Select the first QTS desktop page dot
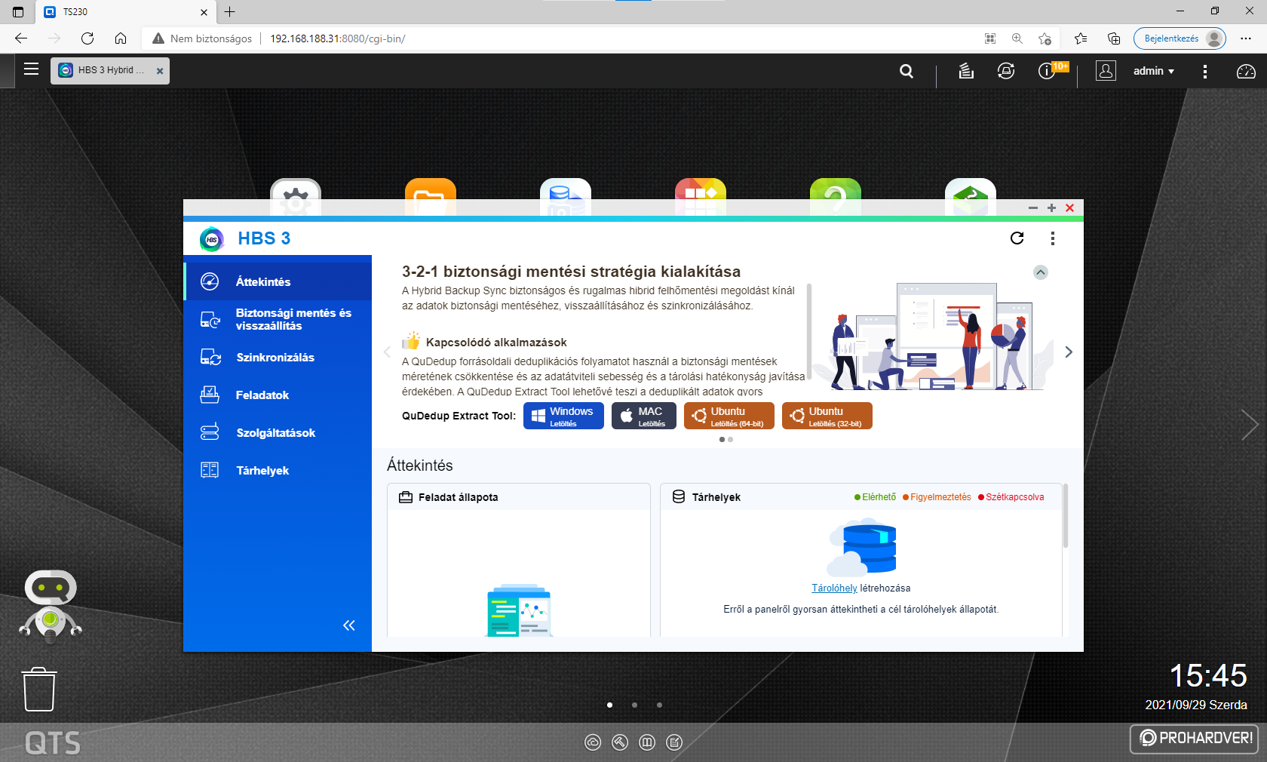The height and width of the screenshot is (762, 1267). click(x=609, y=705)
